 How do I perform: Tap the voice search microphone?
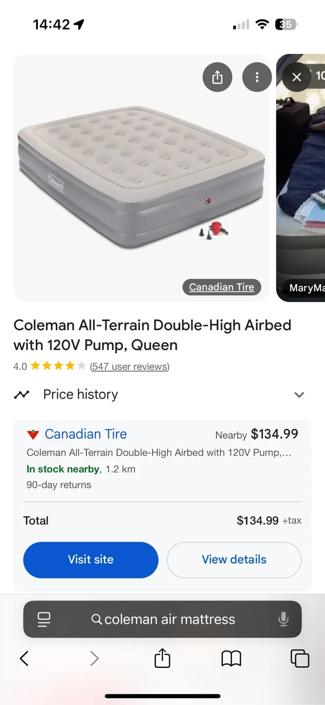tap(283, 619)
